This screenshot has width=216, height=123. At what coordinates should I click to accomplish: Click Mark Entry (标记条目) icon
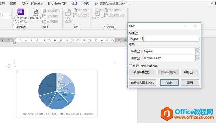tap(68, 16)
